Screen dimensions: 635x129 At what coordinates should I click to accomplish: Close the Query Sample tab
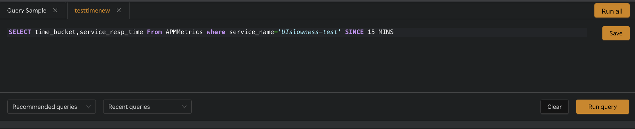pyautogui.click(x=55, y=11)
